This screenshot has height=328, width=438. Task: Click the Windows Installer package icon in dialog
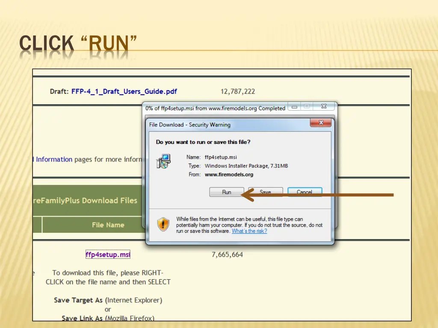point(163,161)
